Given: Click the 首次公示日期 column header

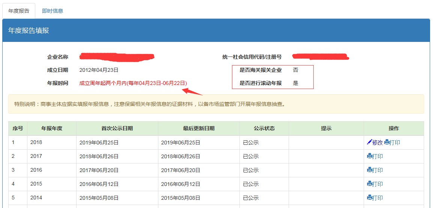Looking at the screenshot, I should pos(117,128).
